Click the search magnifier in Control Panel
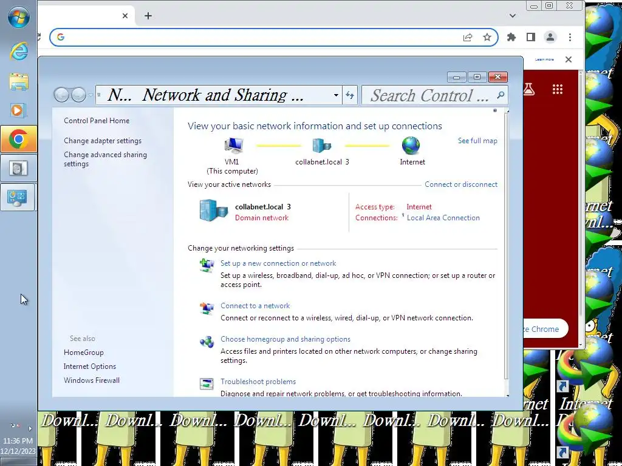This screenshot has width=622, height=466. click(x=501, y=95)
